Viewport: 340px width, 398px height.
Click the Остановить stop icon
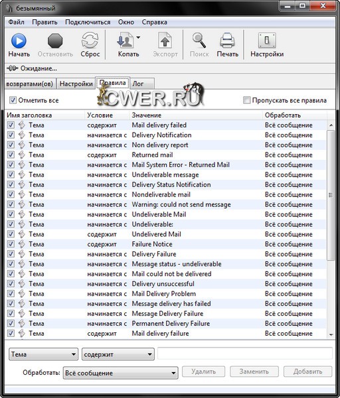tap(55, 40)
